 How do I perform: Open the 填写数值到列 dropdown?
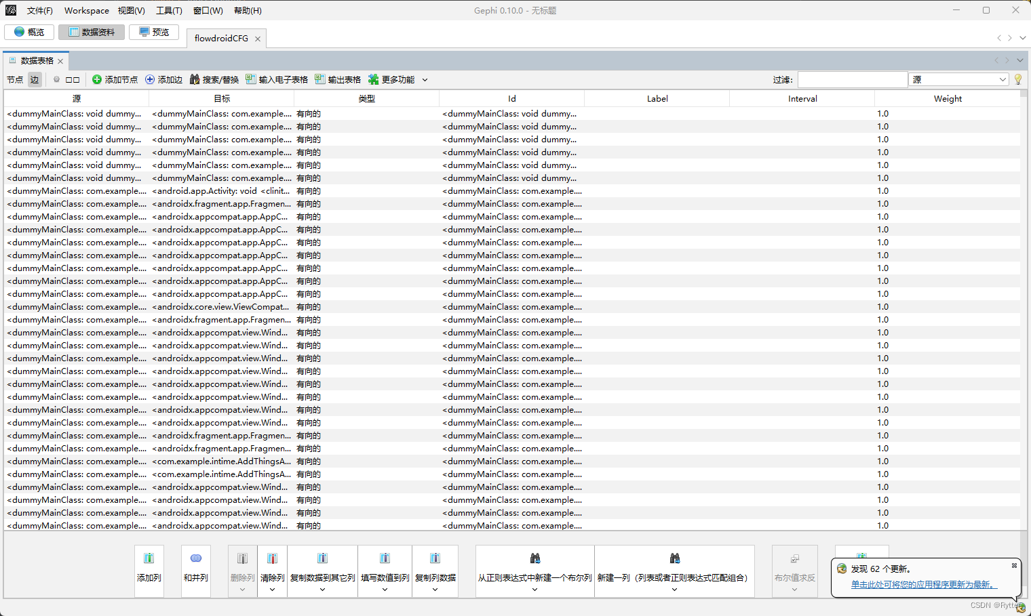(x=385, y=590)
